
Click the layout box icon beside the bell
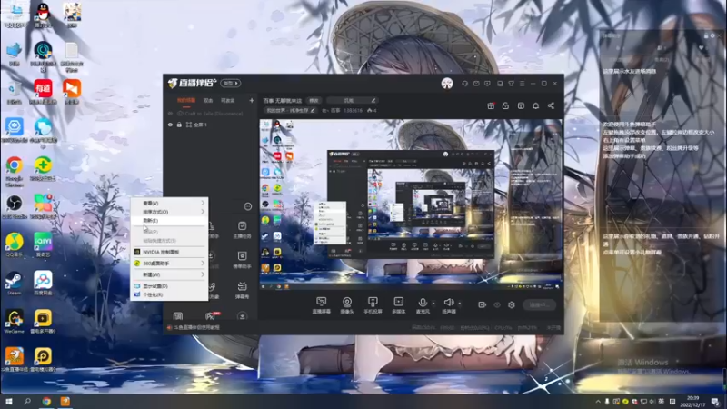point(521,105)
